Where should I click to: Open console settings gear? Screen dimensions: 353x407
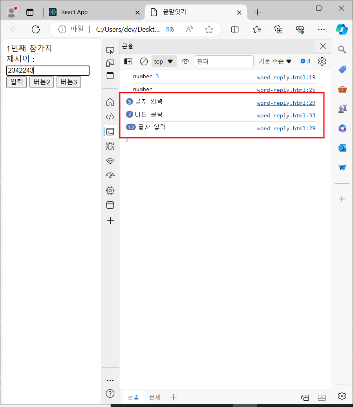tap(322, 62)
